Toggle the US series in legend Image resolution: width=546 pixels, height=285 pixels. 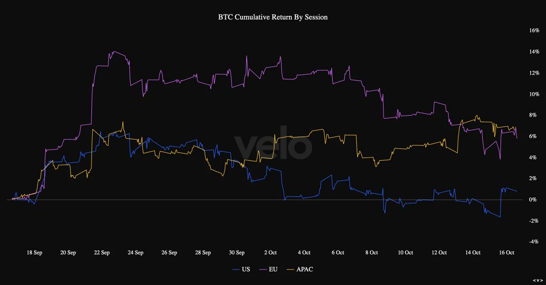[x=241, y=270]
